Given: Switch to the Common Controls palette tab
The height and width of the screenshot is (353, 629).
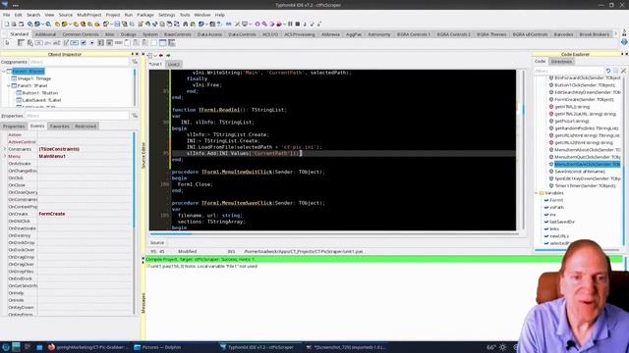Looking at the screenshot, I should pyautogui.click(x=81, y=34).
